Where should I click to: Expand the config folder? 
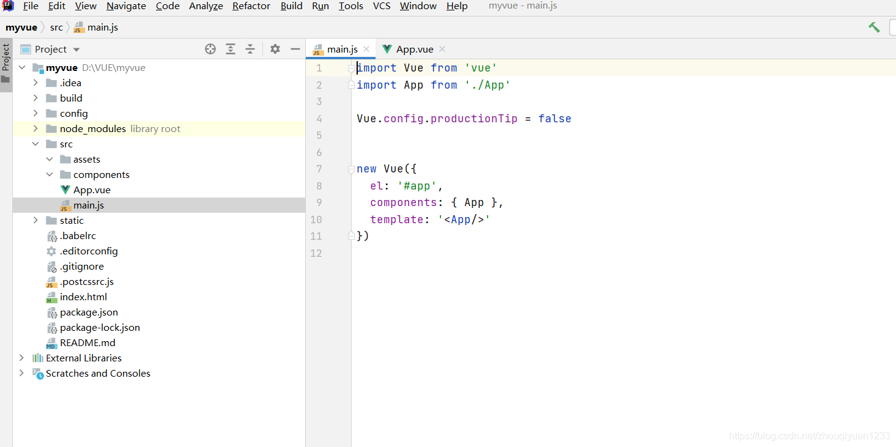(35, 114)
